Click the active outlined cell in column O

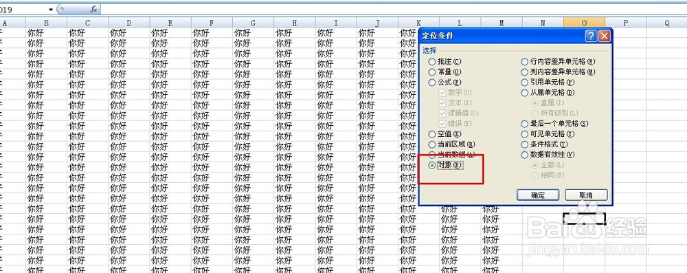coord(584,218)
